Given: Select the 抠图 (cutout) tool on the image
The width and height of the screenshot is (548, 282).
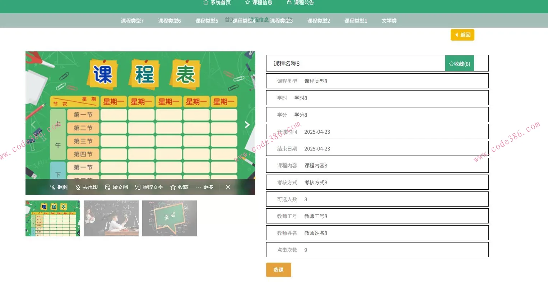Looking at the screenshot, I should tap(58, 187).
